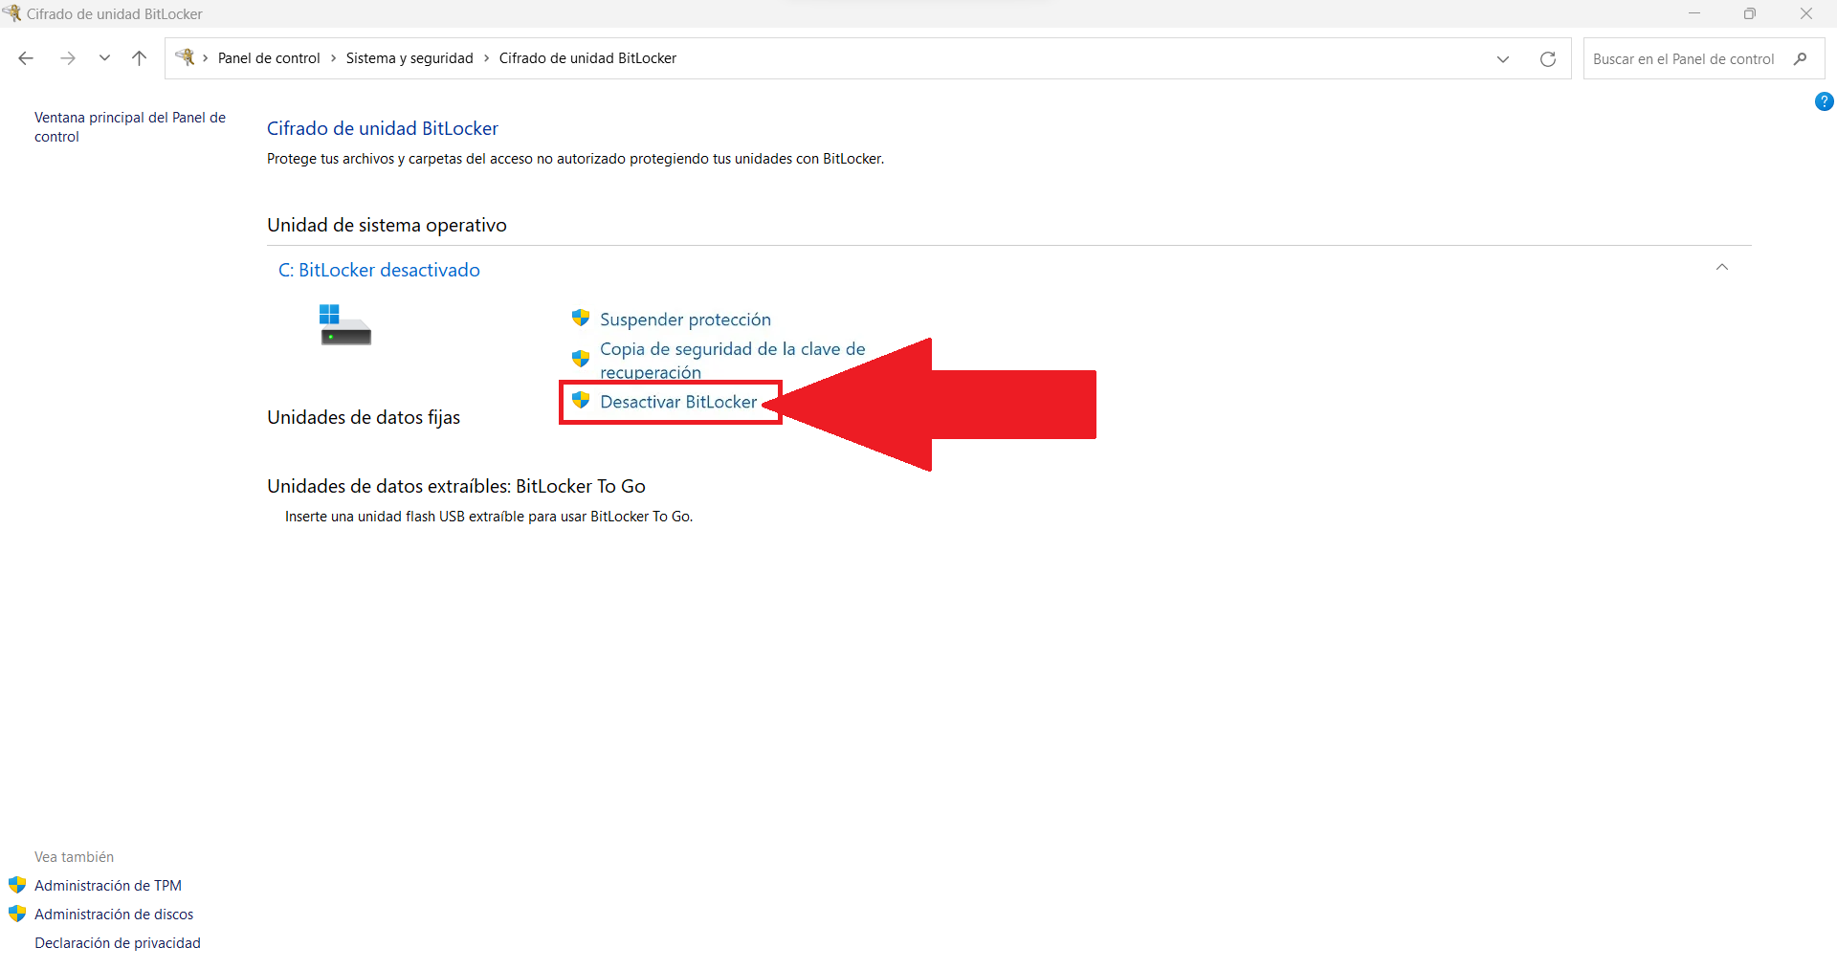1837x970 pixels.
Task: Click 'C: BitLocker desactivado' drive heading
Action: 379,270
